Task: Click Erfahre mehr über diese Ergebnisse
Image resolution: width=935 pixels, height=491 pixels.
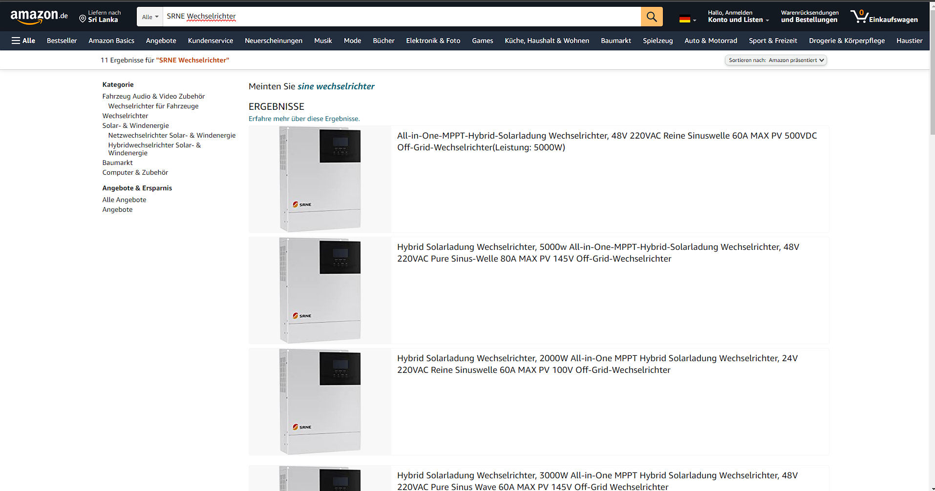Action: pos(304,119)
